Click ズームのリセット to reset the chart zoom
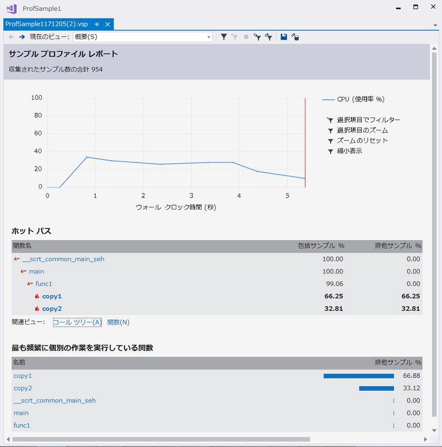This screenshot has height=447, width=442. (362, 140)
